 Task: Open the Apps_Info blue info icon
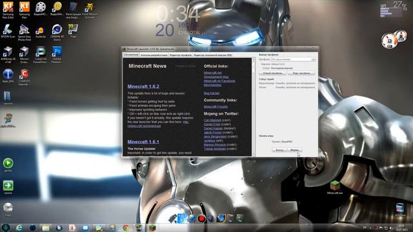[8, 76]
